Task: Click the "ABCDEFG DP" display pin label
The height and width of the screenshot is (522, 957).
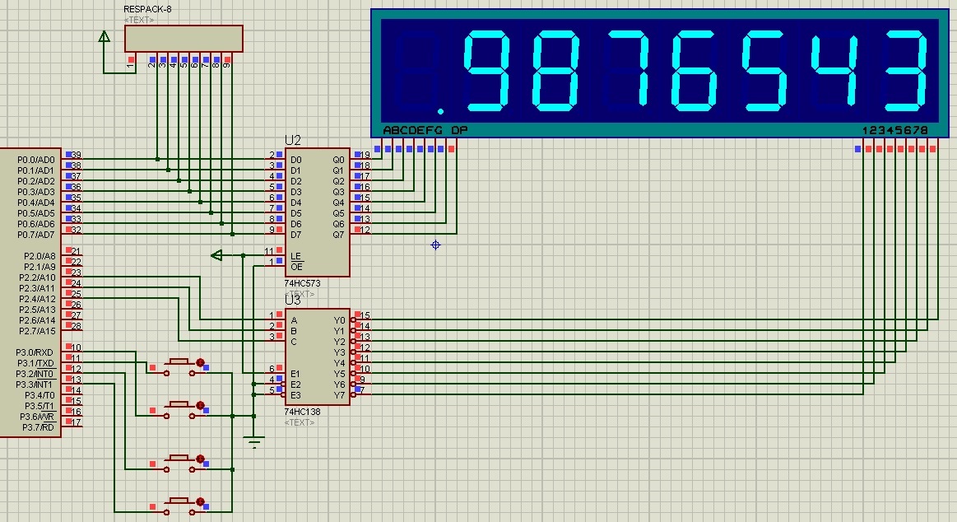Action: [425, 130]
